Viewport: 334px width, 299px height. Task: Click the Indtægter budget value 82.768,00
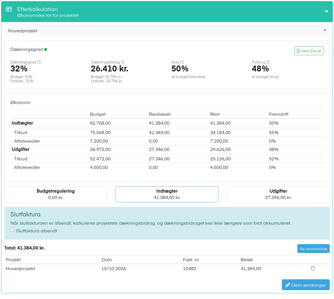click(x=100, y=123)
